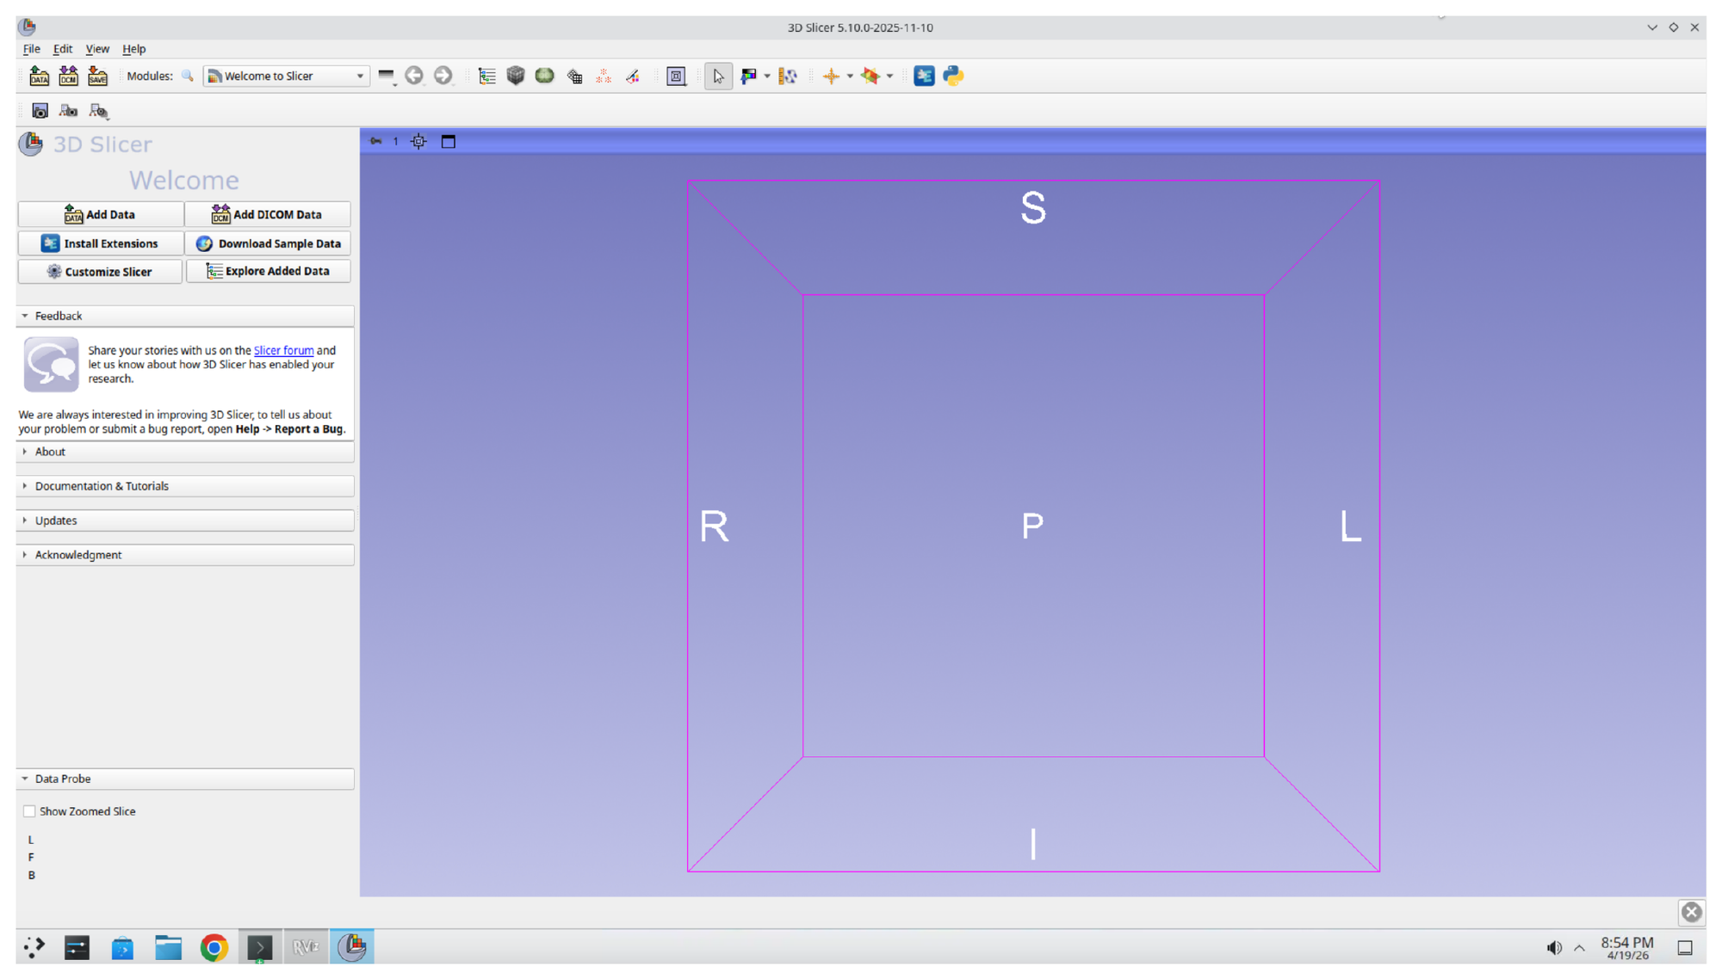Activate the crosshair icon in the toolbar

(x=833, y=76)
